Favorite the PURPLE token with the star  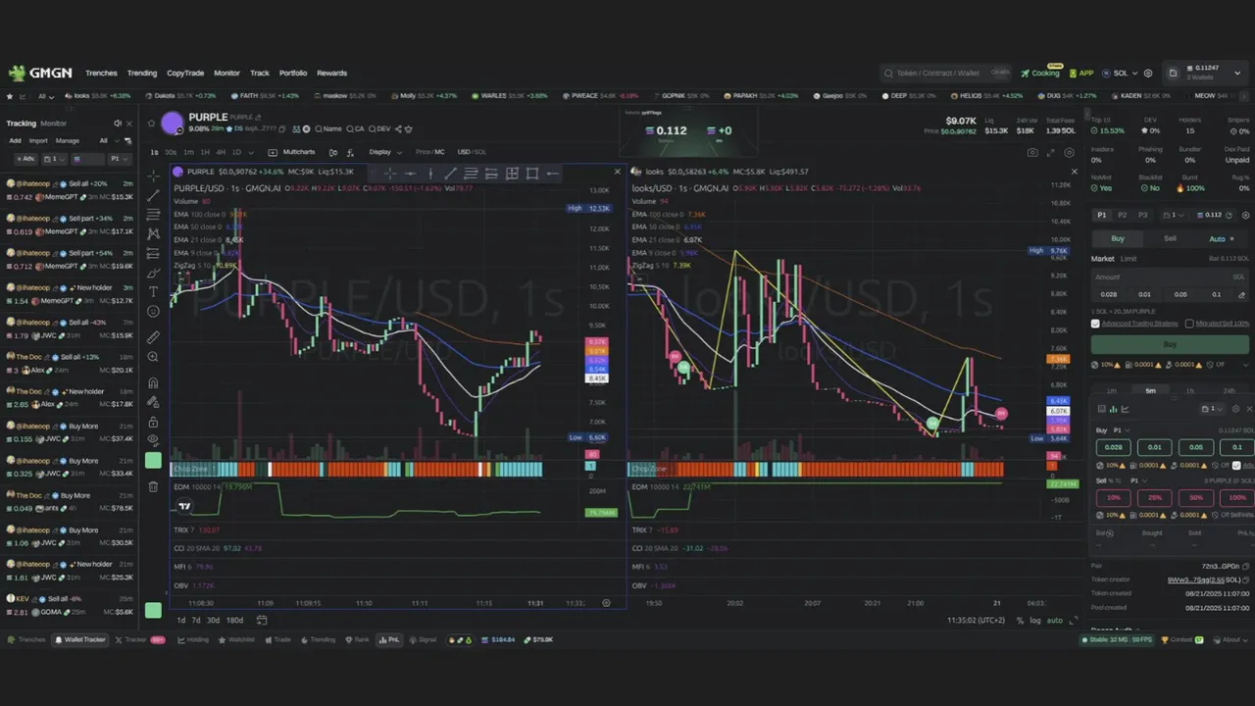pyautogui.click(x=151, y=123)
